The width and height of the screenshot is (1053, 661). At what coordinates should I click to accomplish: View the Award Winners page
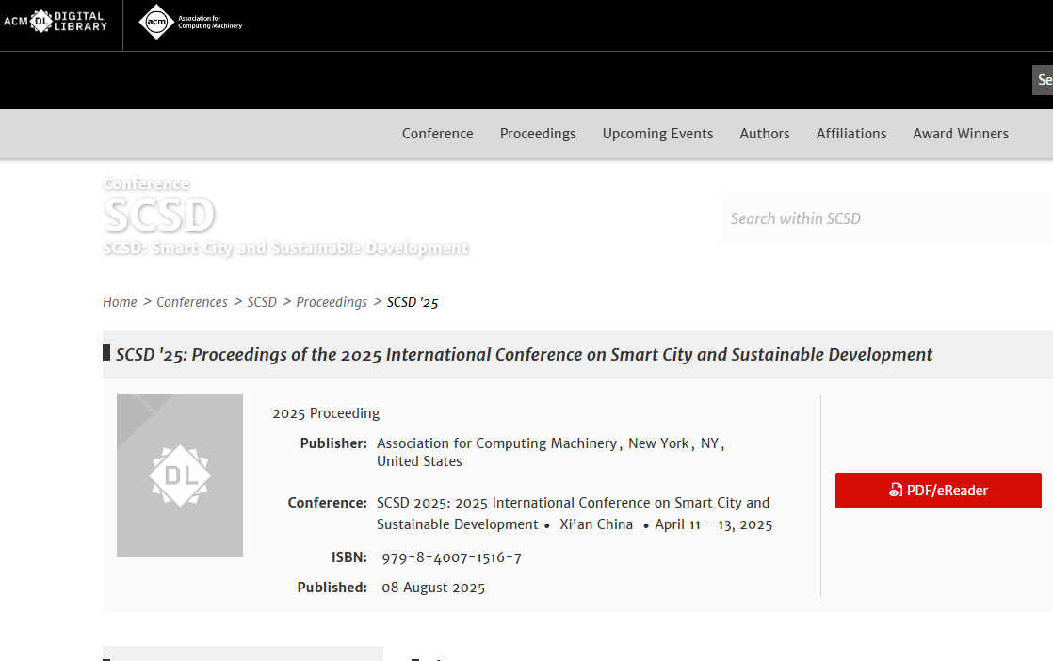pos(961,134)
